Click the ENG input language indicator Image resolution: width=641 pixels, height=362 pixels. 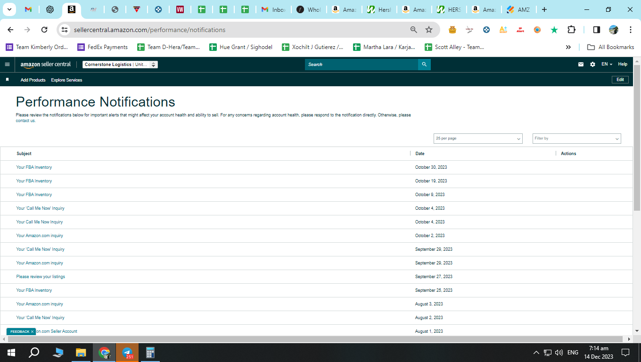point(573,353)
